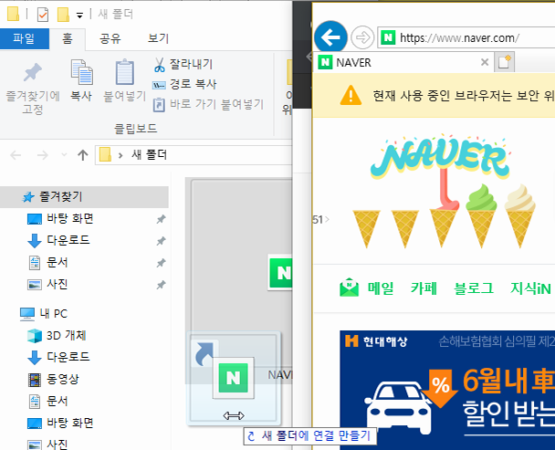The image size is (555, 450).
Task: Click 경로 복사 command
Action: coord(184,84)
